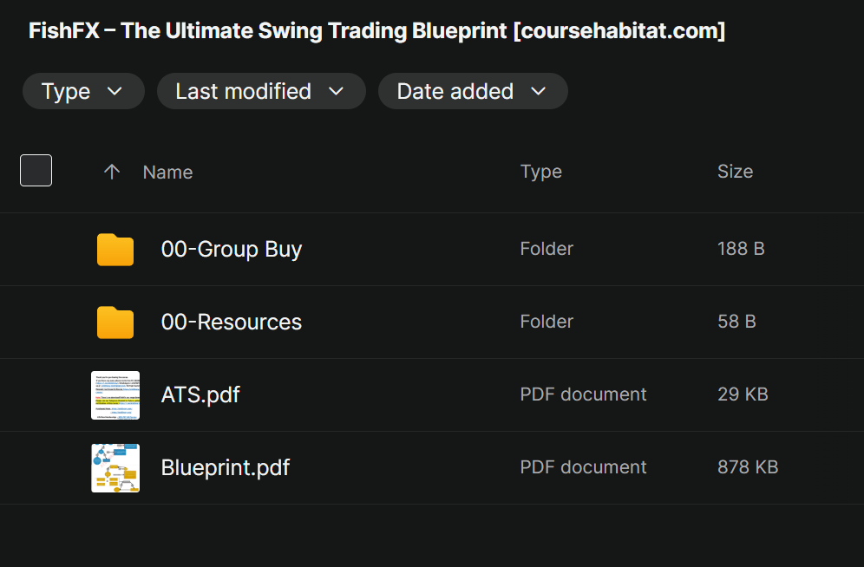This screenshot has width=864, height=567.
Task: Click the FishFX folder title heading
Action: (376, 31)
